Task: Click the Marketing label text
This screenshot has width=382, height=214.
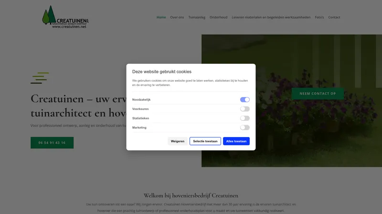Action: (x=139, y=127)
